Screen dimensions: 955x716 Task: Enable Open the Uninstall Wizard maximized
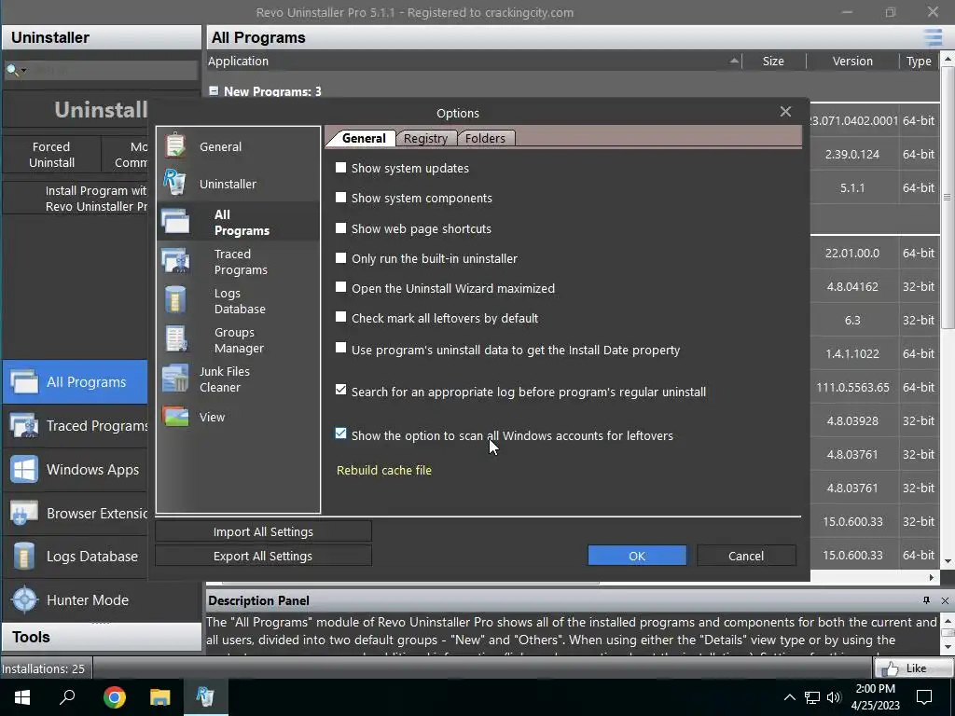341,287
